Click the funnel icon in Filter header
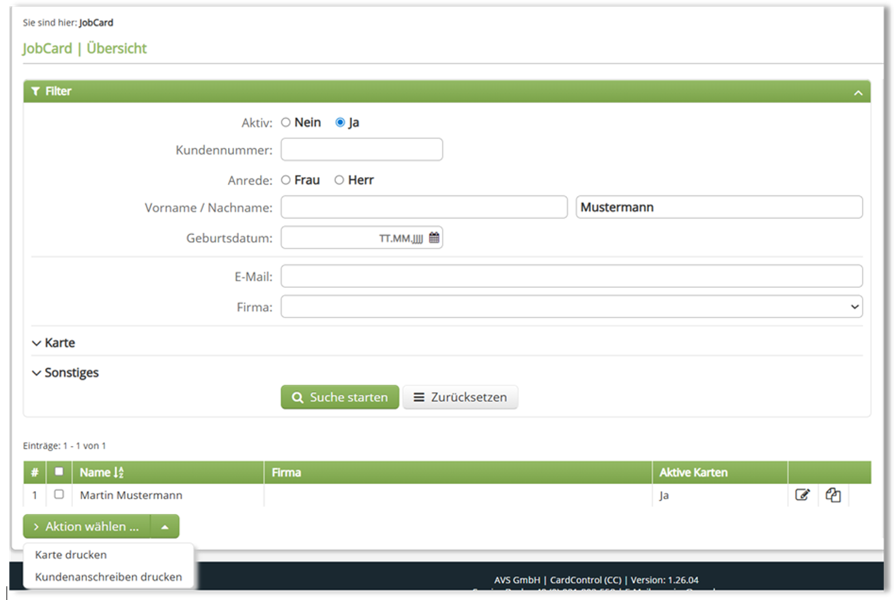This screenshot has width=894, height=600. pyautogui.click(x=36, y=92)
